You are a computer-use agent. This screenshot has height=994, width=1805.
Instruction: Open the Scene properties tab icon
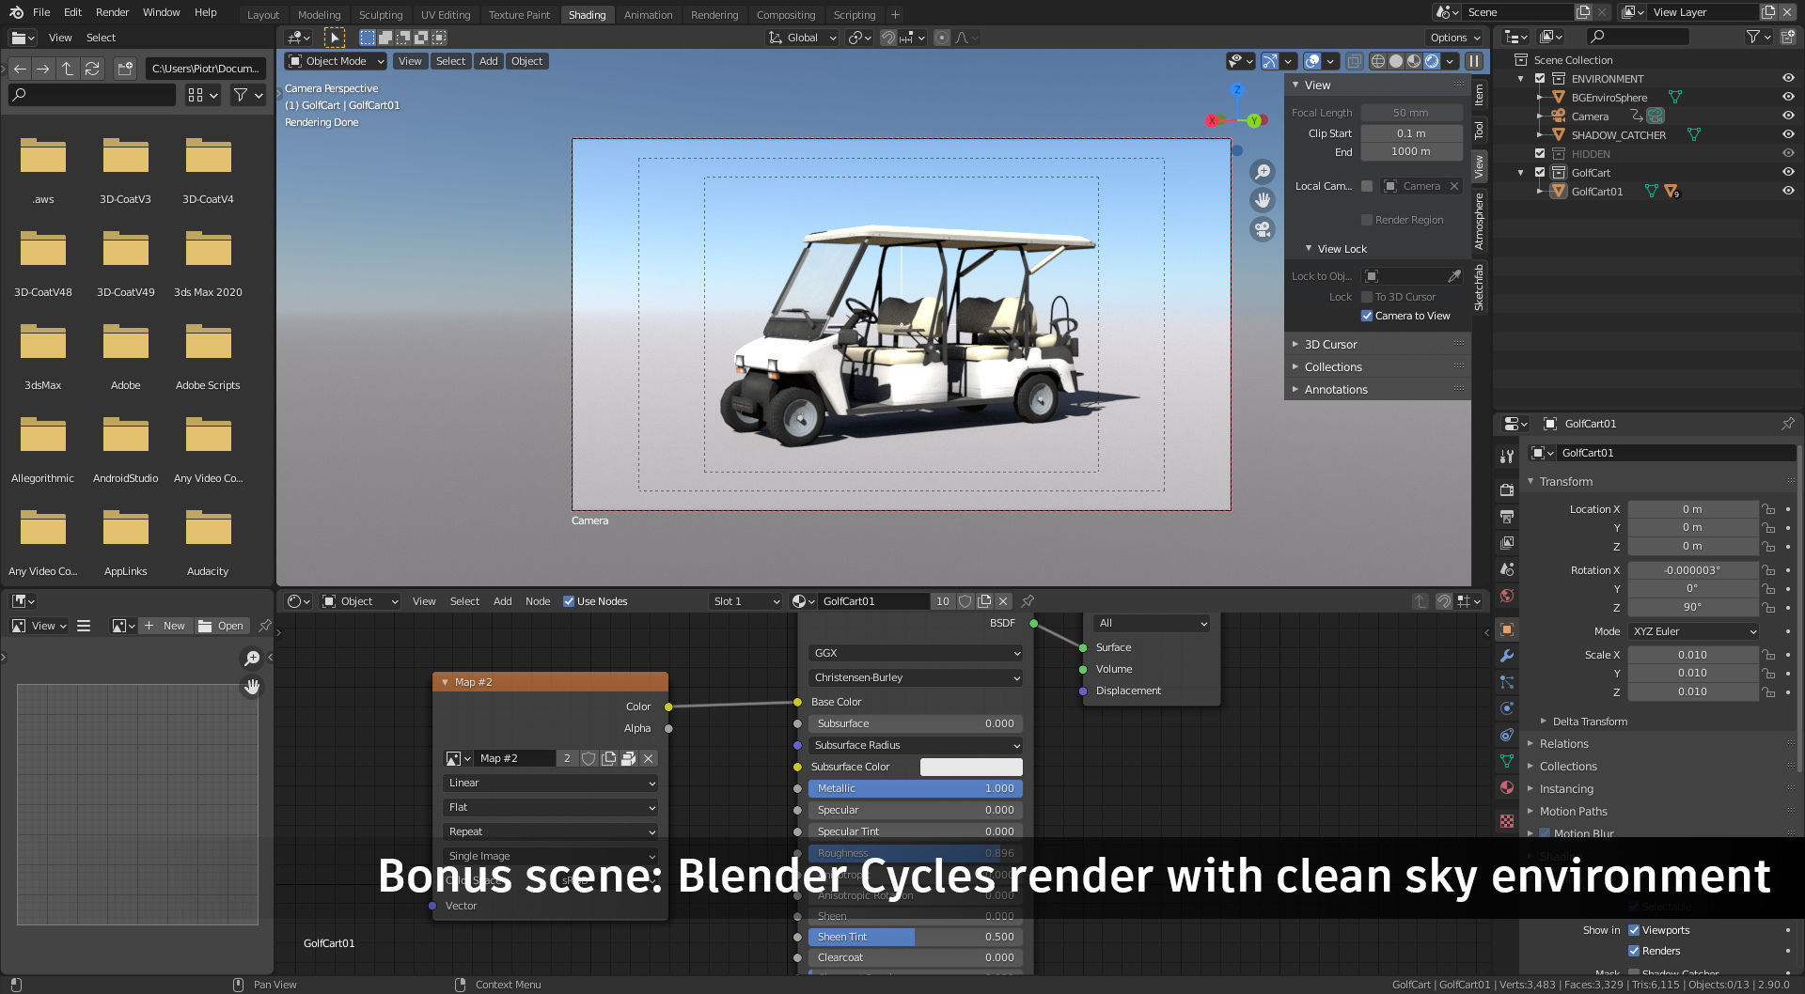(x=1507, y=569)
